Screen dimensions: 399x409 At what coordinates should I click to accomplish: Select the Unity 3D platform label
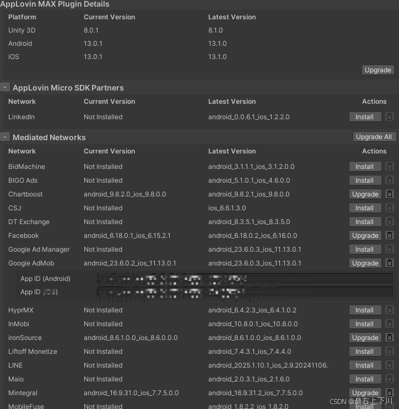click(x=22, y=30)
